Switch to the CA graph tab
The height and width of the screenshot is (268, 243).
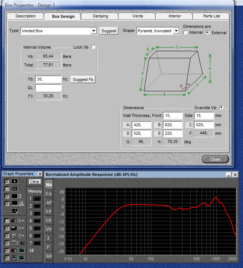[49, 193]
